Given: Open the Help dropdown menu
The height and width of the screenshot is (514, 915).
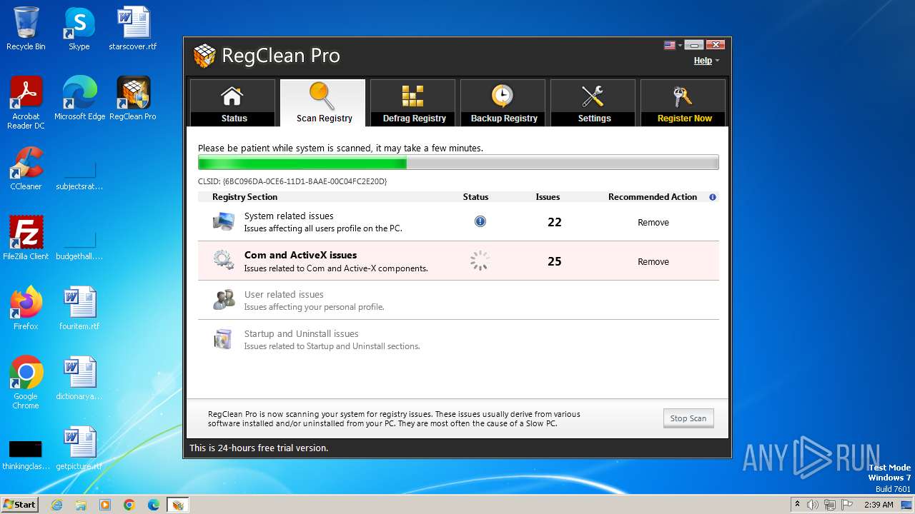Looking at the screenshot, I should pyautogui.click(x=706, y=61).
